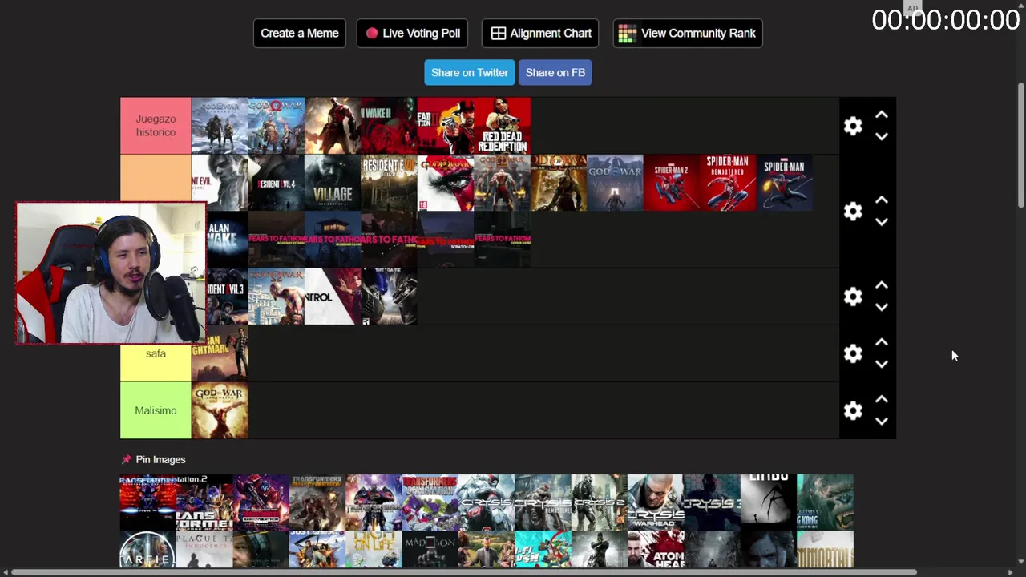Move safa tier down
1026x577 pixels.
tap(882, 364)
